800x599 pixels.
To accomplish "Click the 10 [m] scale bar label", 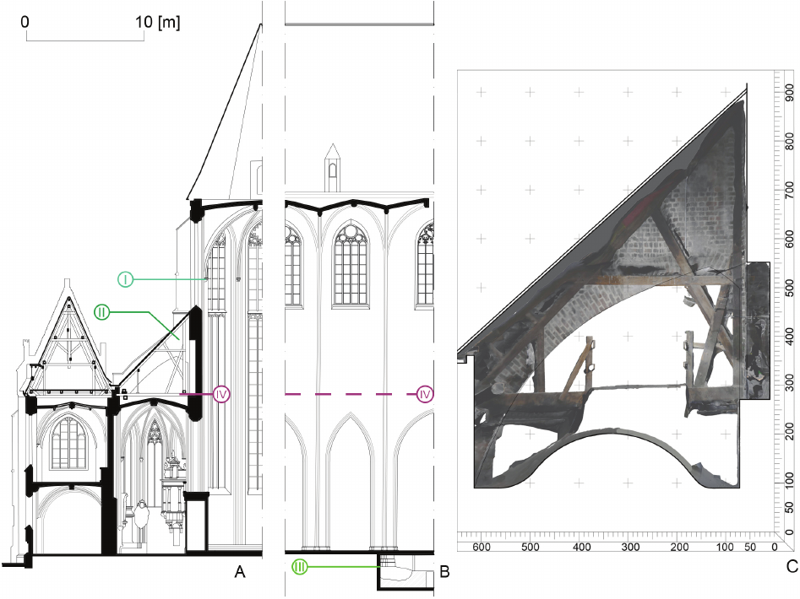I will (156, 21).
